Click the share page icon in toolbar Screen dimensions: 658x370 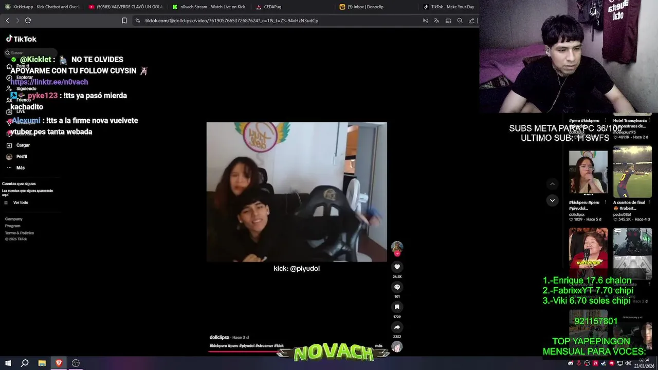click(471, 21)
